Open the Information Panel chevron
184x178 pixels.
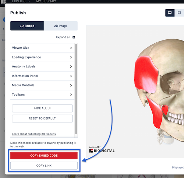tap(71, 76)
